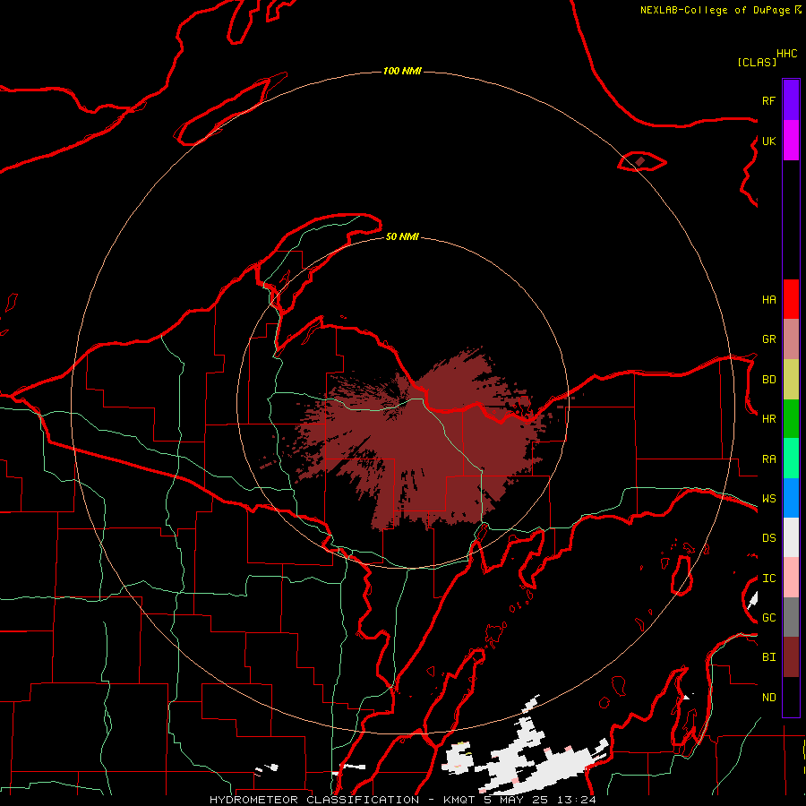Click the white DS legend swatch
806x806 pixels.
(791, 537)
